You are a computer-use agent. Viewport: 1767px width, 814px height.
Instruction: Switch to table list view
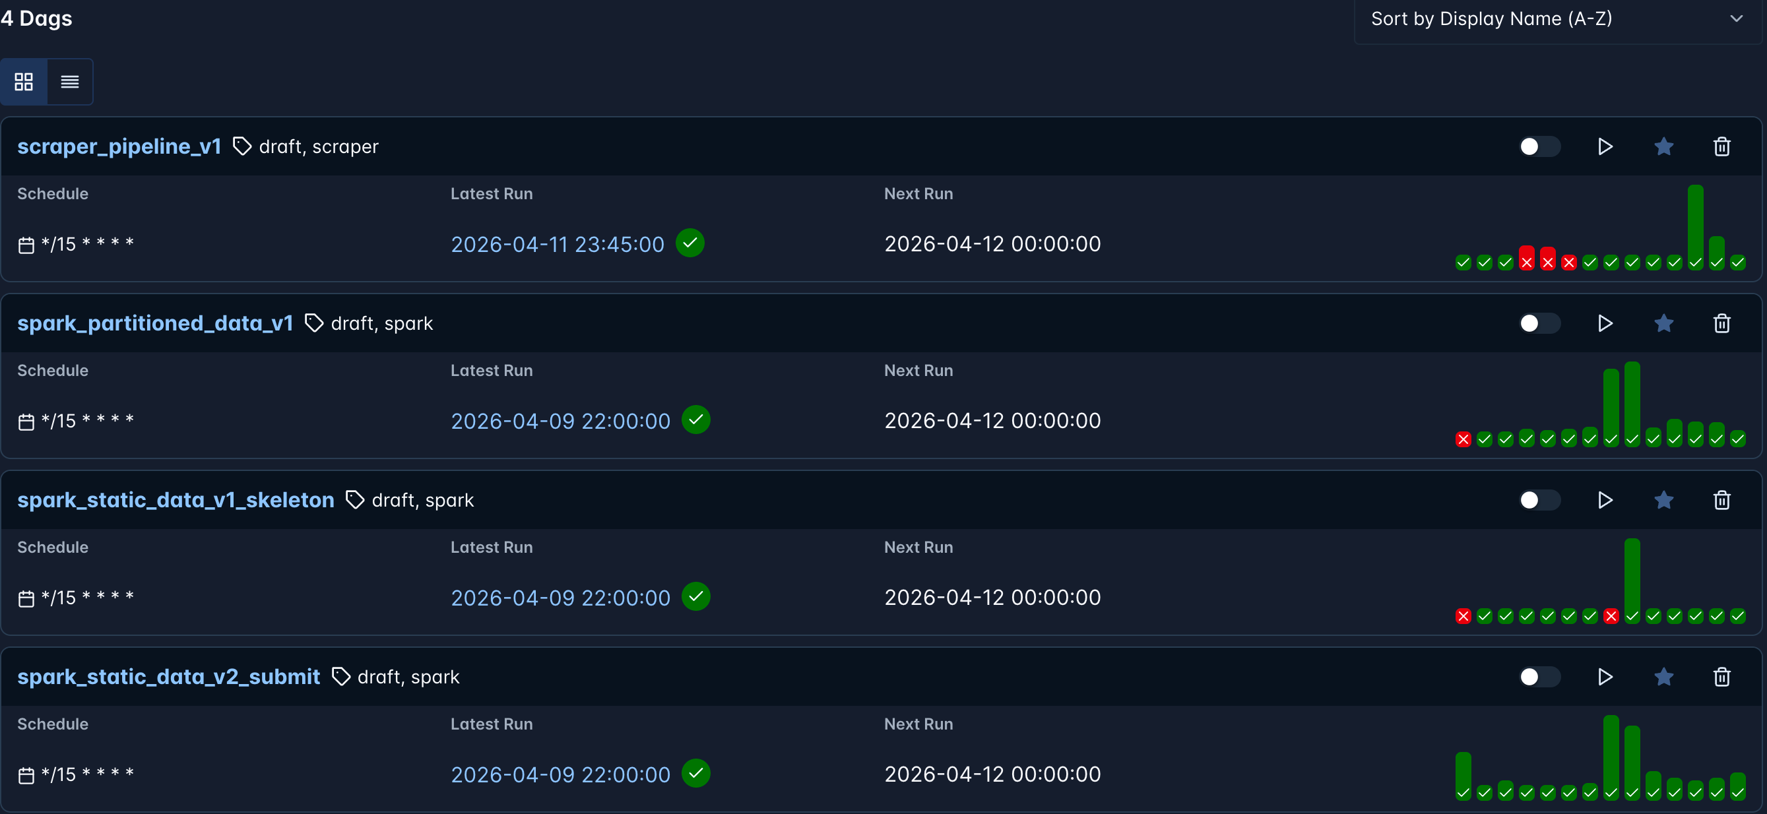(x=70, y=82)
